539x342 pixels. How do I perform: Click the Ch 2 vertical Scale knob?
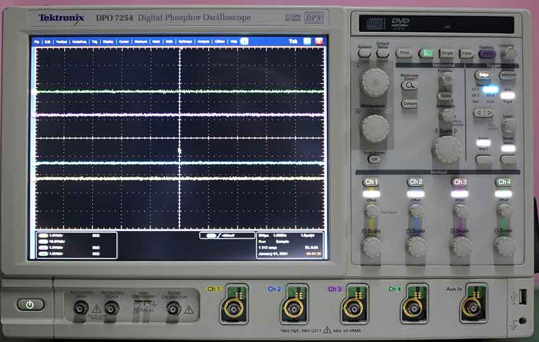416,246
